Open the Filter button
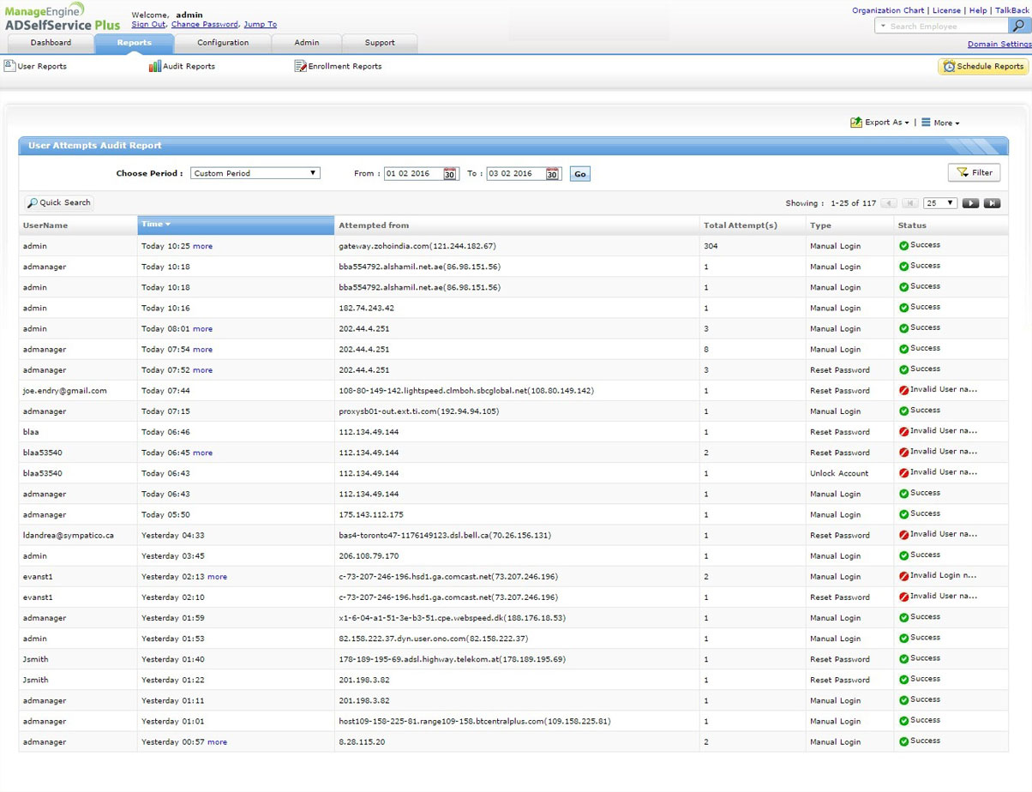This screenshot has height=792, width=1032. (x=974, y=173)
